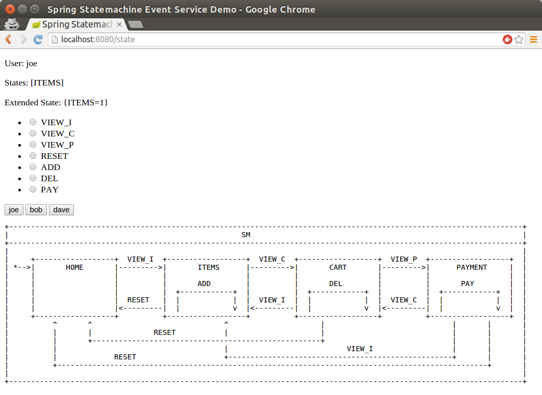Maximize the Chrome window
The width and height of the screenshot is (542, 395).
coord(35,9)
